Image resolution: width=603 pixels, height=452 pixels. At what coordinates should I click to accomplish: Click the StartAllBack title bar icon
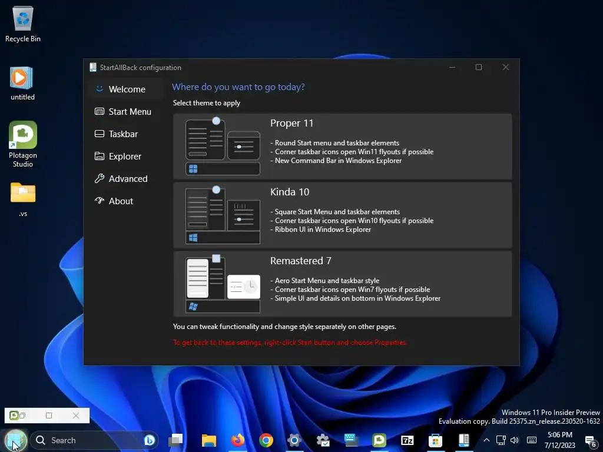[x=92, y=67]
